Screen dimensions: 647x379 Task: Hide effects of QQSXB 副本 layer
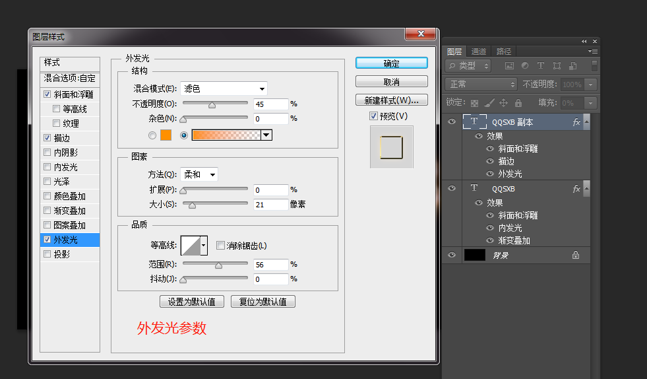(x=479, y=136)
